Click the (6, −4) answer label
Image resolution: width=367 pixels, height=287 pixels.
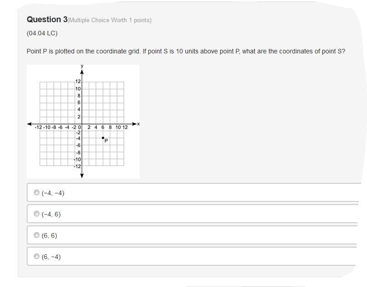coord(51,257)
